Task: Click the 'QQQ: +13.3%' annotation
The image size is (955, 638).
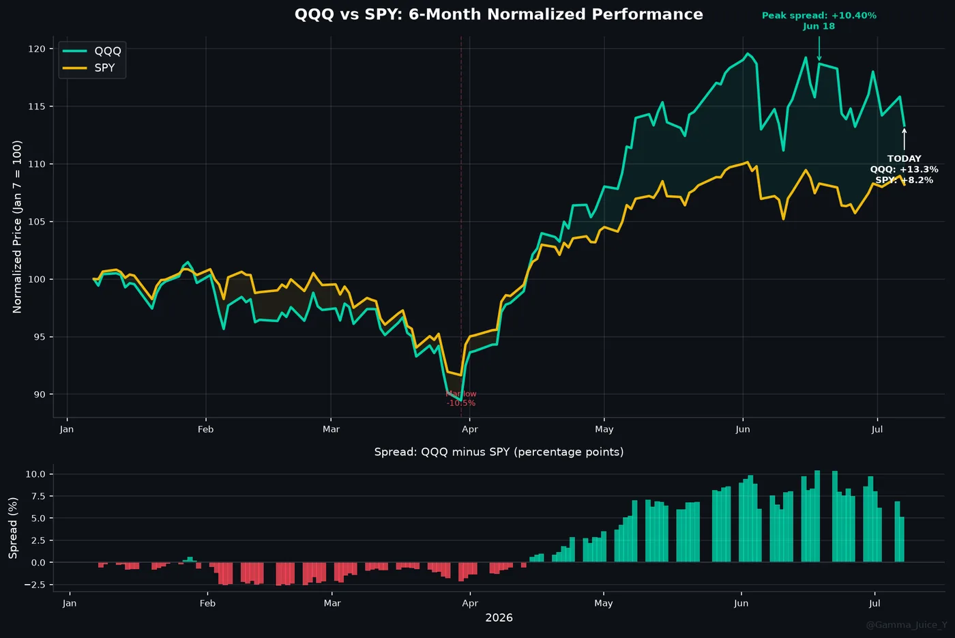Action: point(905,169)
